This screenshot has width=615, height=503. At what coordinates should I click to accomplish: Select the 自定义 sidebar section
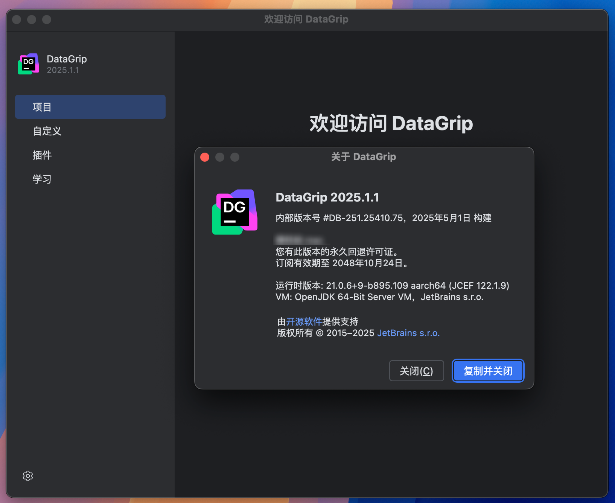[47, 131]
